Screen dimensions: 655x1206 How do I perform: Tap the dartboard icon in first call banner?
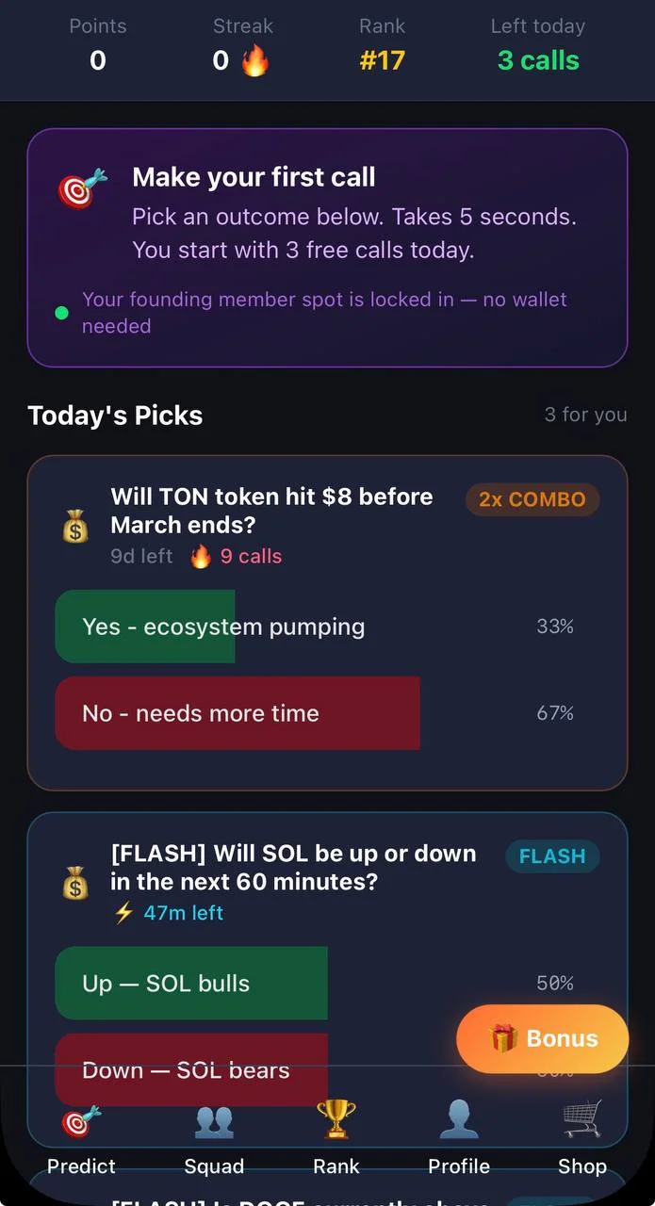tap(83, 189)
